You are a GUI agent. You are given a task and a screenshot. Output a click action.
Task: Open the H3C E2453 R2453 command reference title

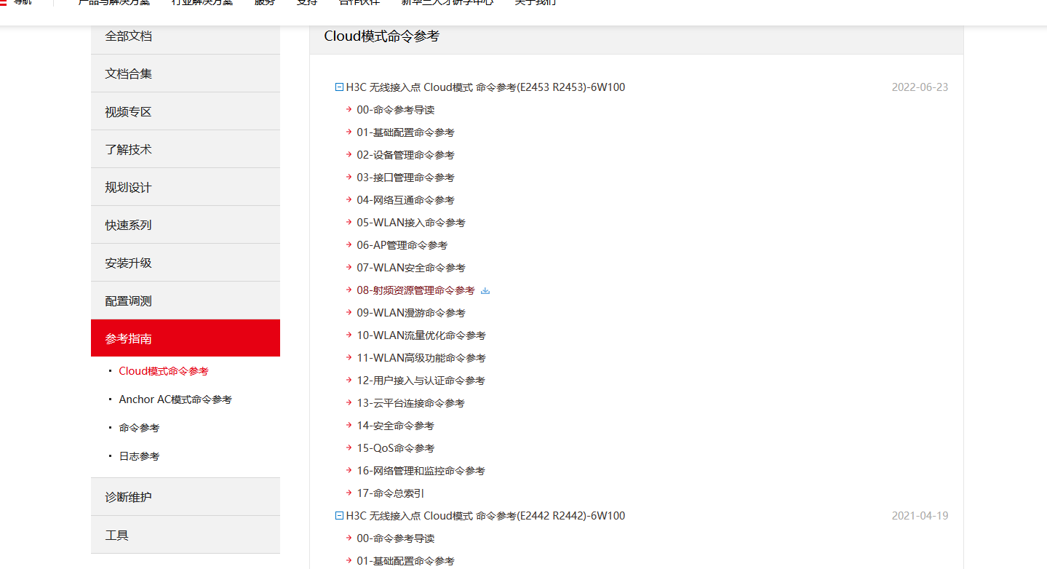tap(485, 87)
